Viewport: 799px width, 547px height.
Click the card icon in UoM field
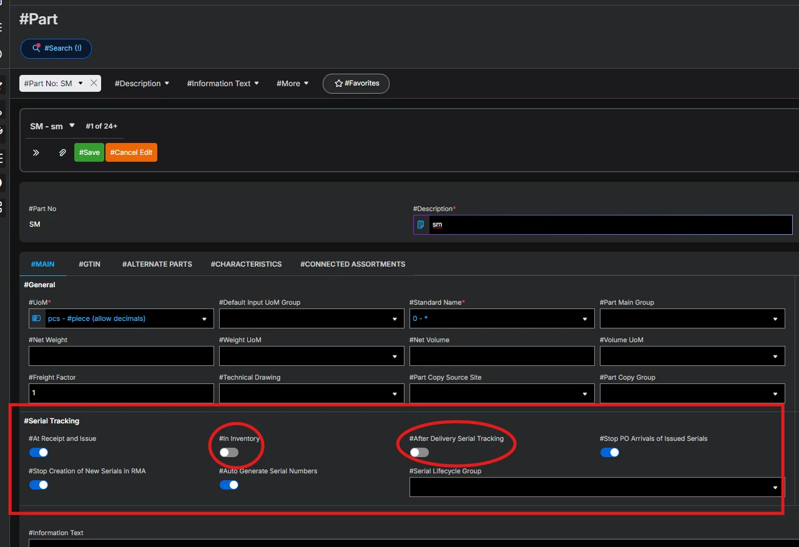[x=37, y=318]
